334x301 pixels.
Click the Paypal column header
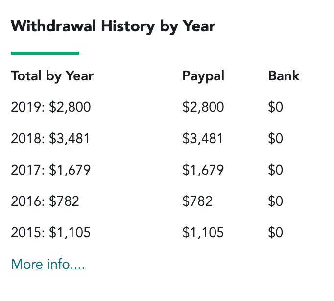(x=203, y=76)
